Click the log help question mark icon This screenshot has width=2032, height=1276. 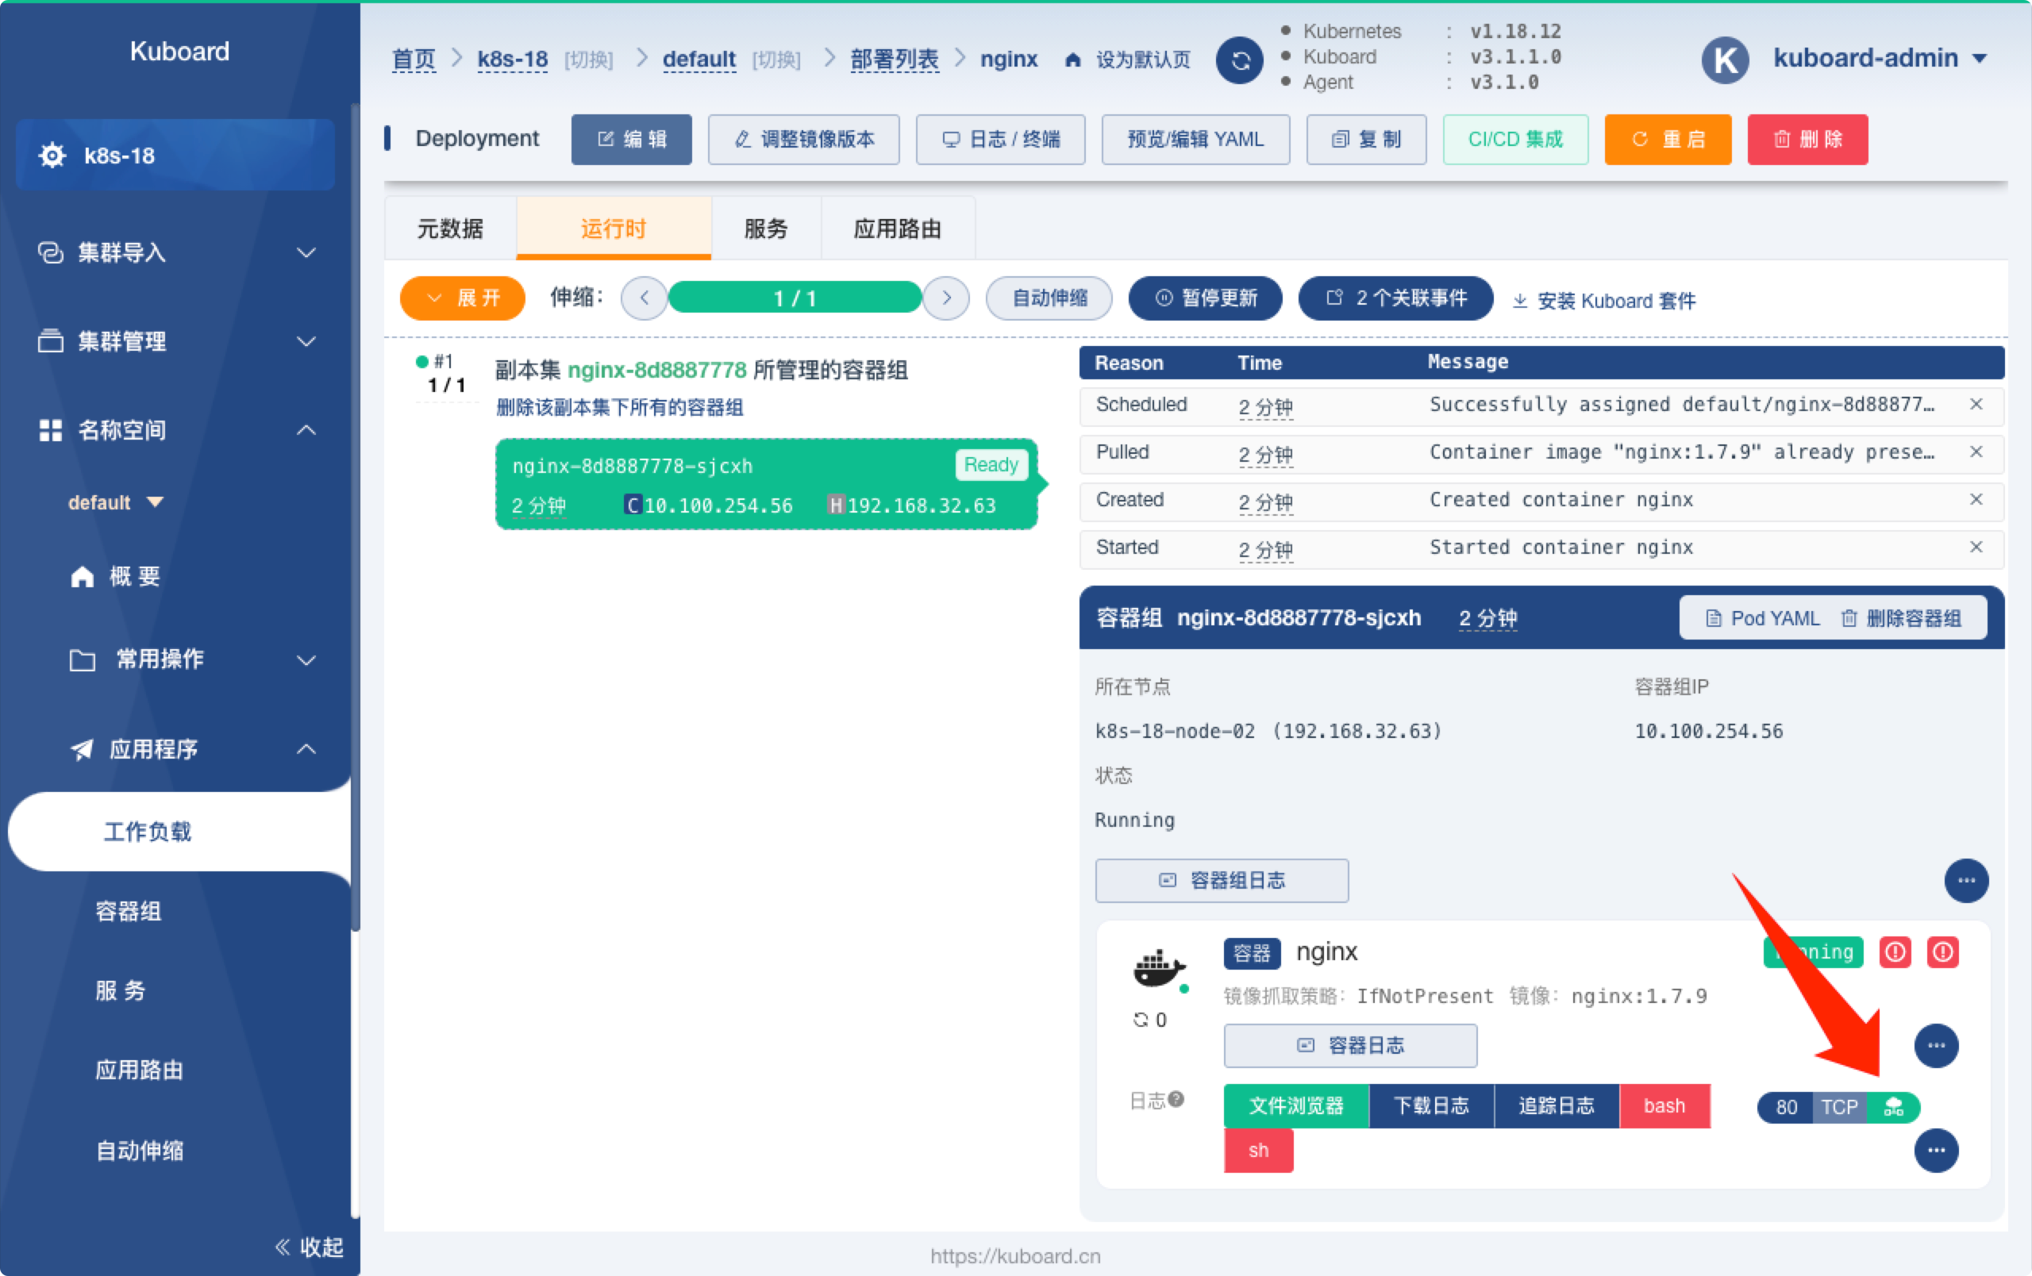(x=1176, y=1099)
